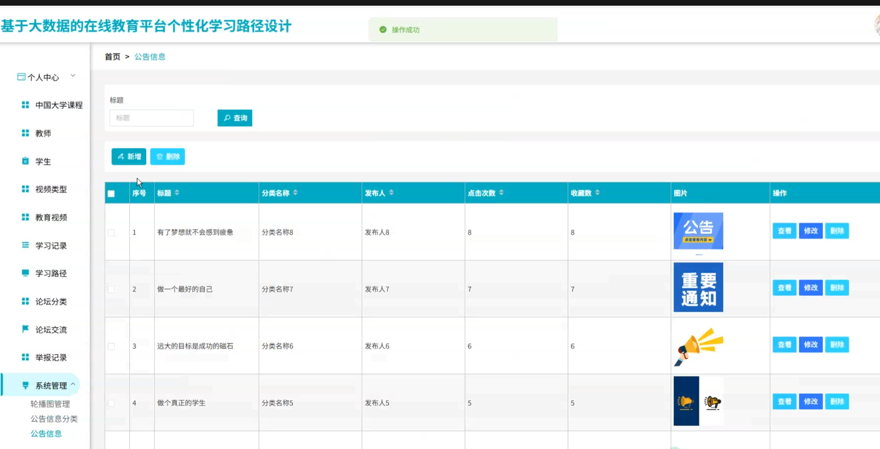
Task: Select 公告信息 submenu item
Action: (46, 434)
